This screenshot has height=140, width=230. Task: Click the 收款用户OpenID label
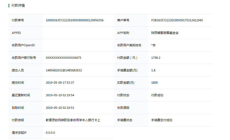[x=23, y=45]
